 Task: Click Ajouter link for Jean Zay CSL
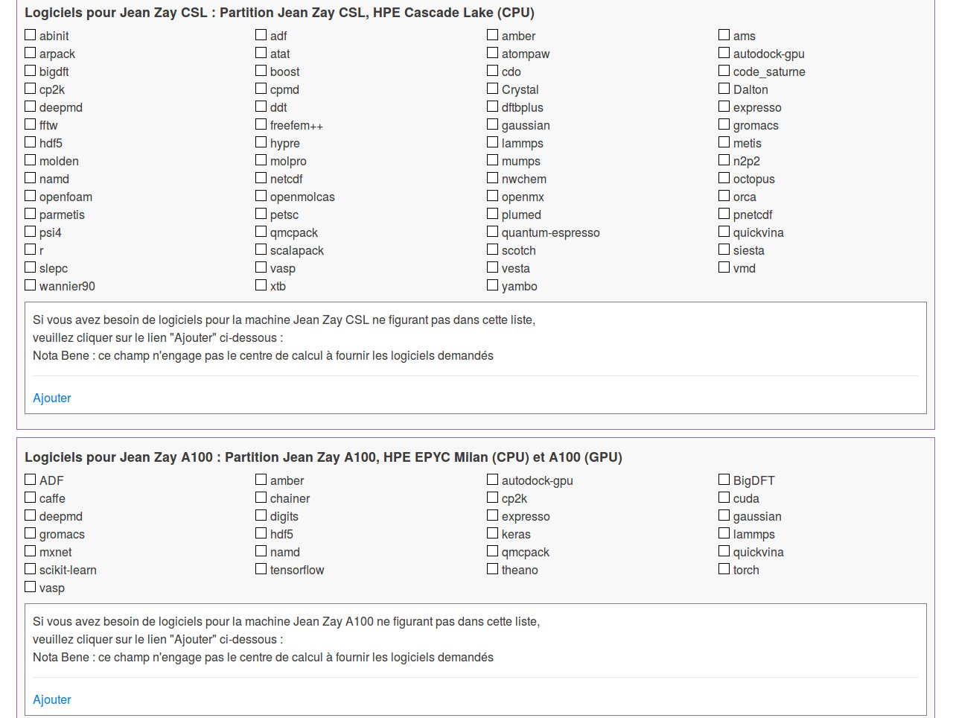(x=52, y=398)
